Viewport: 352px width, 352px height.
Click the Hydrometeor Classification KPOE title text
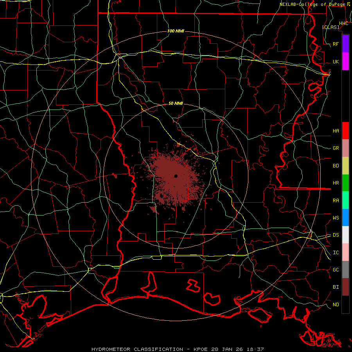point(178,349)
